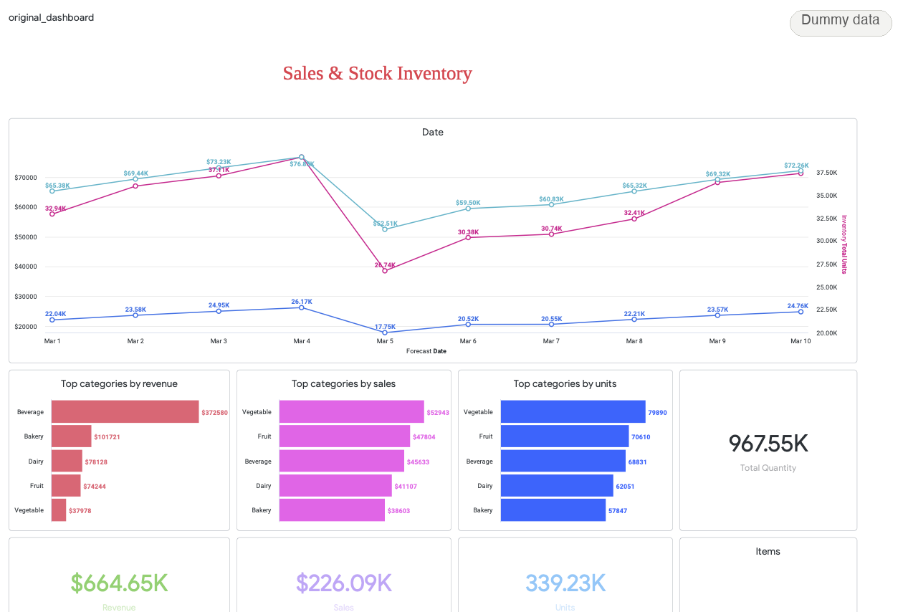Select the 30.38K inventory data point
The image size is (903, 612).
[468, 237]
